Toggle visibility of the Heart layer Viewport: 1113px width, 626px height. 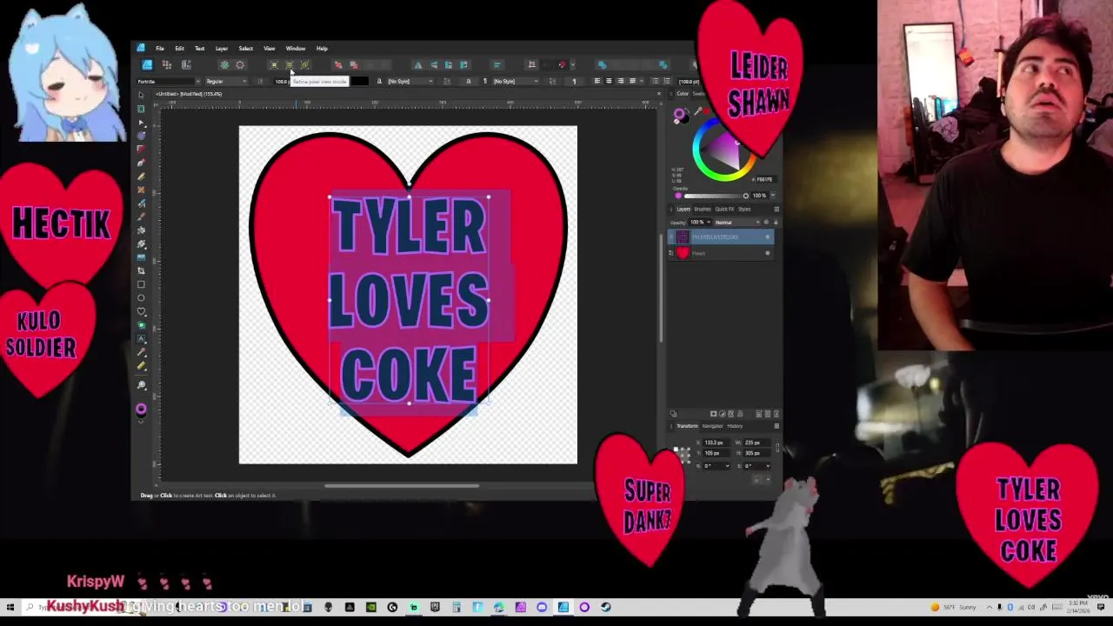tap(767, 253)
